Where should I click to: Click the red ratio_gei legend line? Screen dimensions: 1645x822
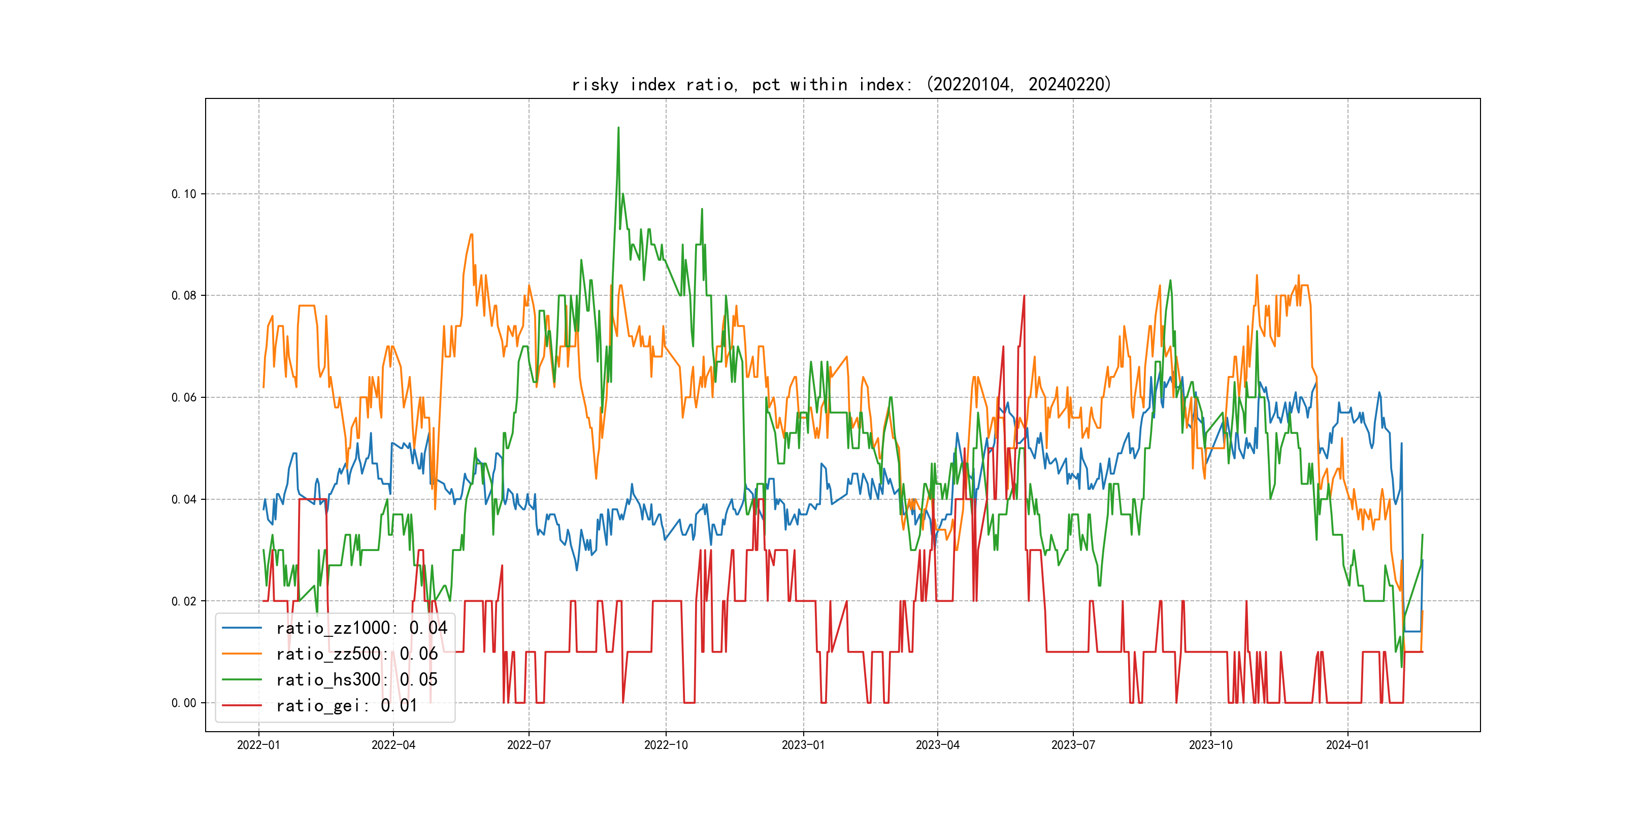click(x=241, y=705)
